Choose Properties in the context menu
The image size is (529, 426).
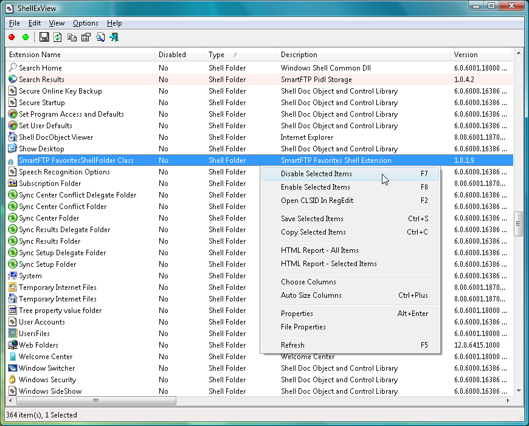[350, 314]
